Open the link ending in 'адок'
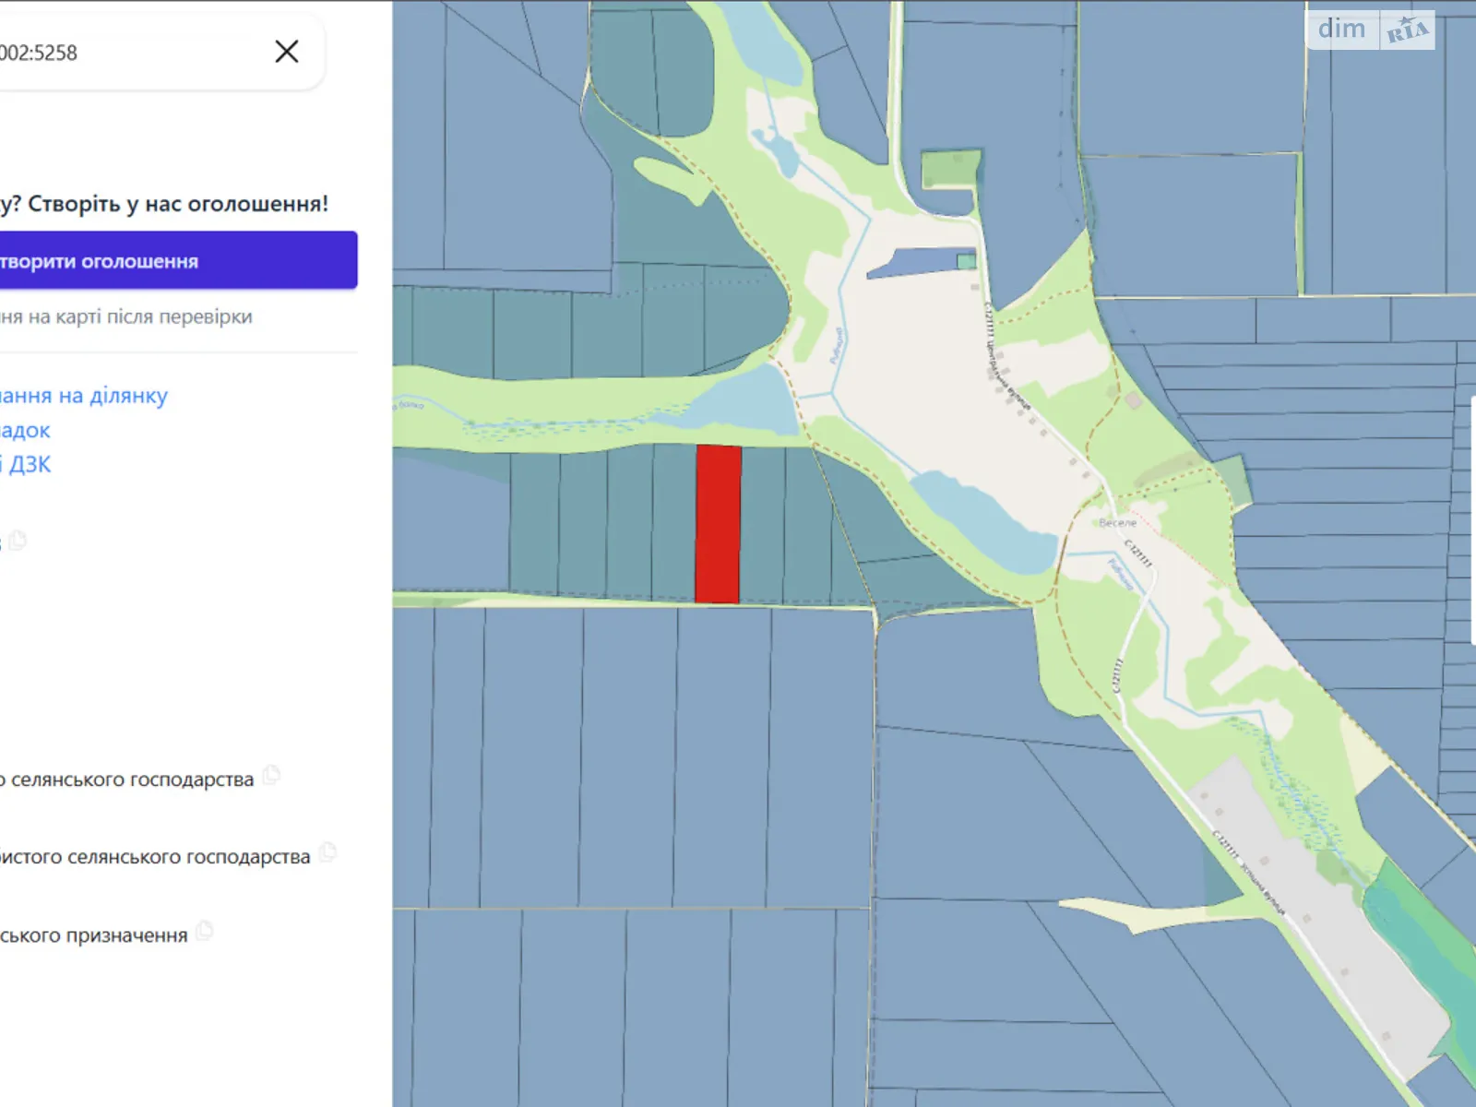 click(26, 431)
